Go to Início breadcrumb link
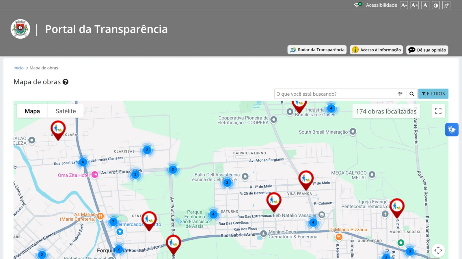 (x=18, y=68)
